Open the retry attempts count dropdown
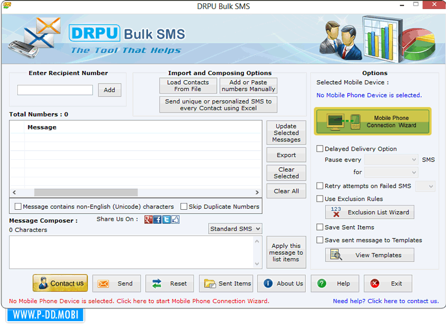The width and height of the screenshot is (446, 324). click(x=425, y=186)
